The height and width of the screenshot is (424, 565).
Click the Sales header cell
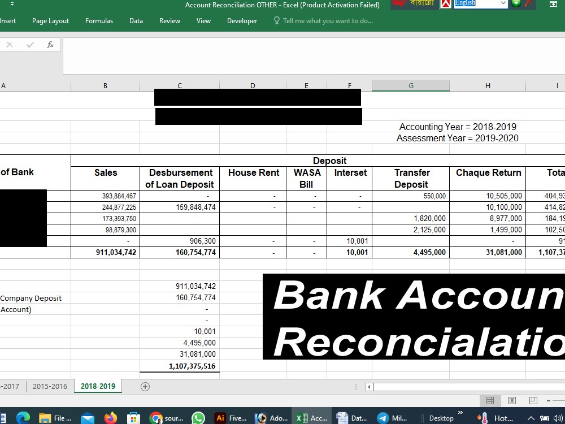[x=106, y=179]
